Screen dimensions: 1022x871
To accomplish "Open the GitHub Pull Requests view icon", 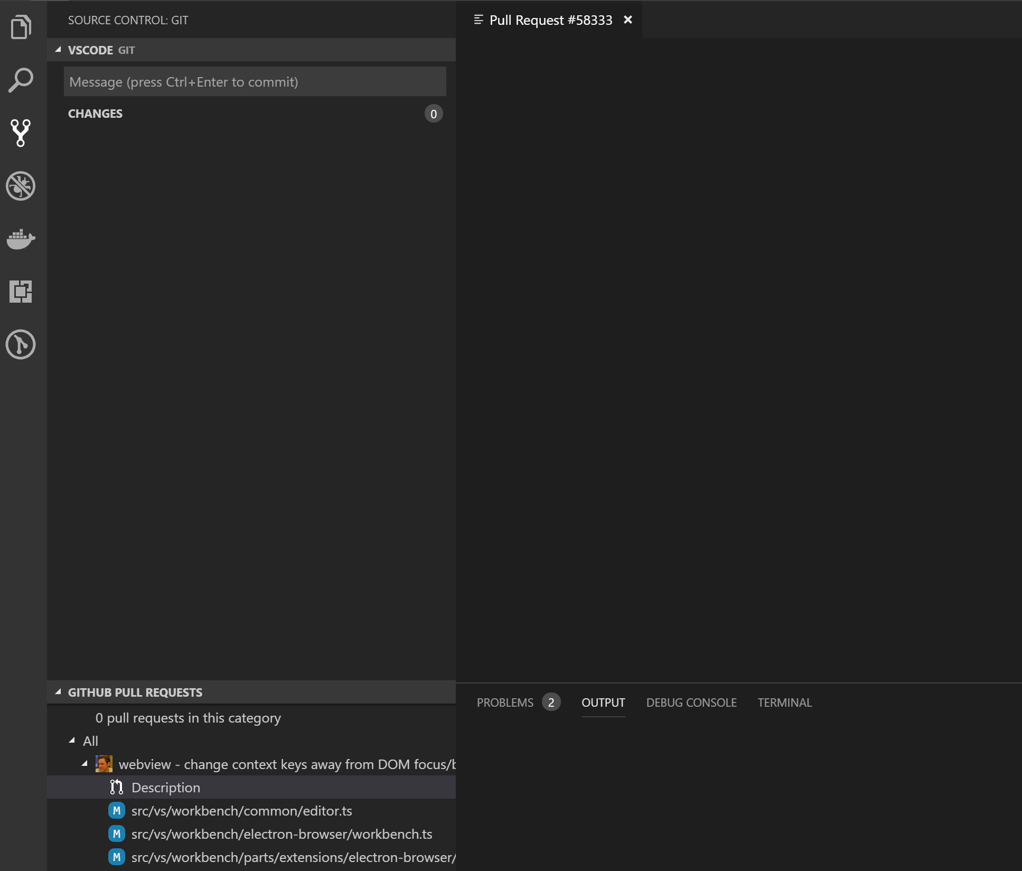I will (x=21, y=345).
